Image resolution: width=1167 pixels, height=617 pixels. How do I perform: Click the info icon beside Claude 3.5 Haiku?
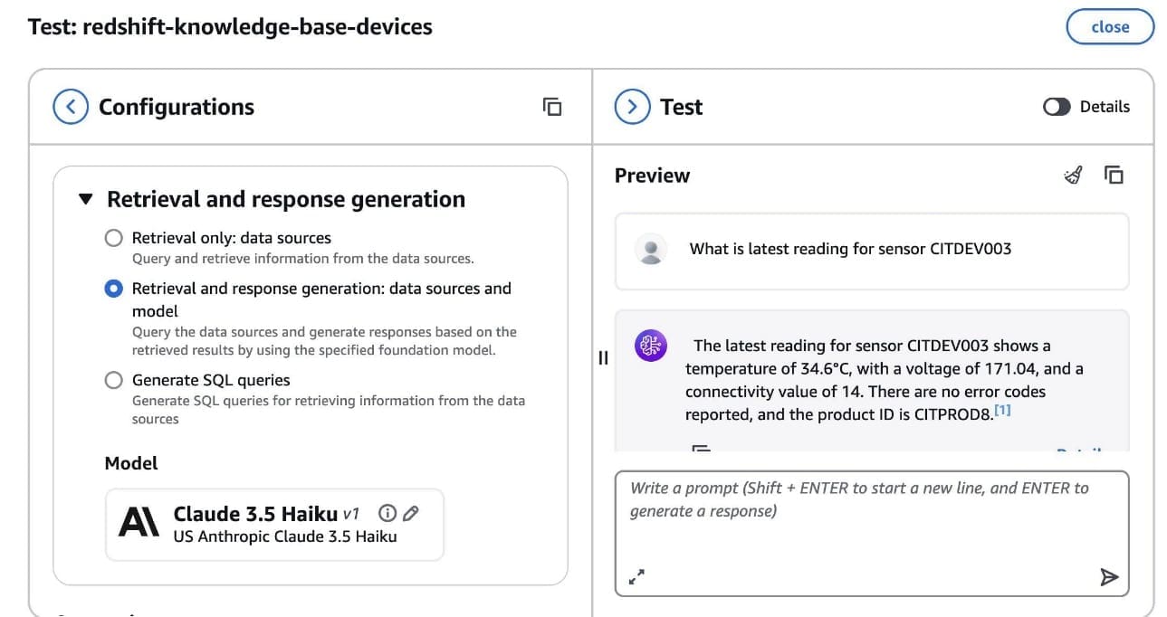point(387,514)
